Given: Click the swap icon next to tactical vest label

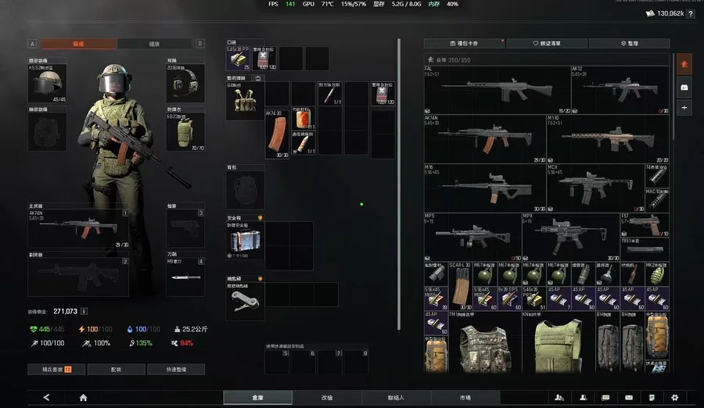Looking at the screenshot, I should pyautogui.click(x=257, y=78).
